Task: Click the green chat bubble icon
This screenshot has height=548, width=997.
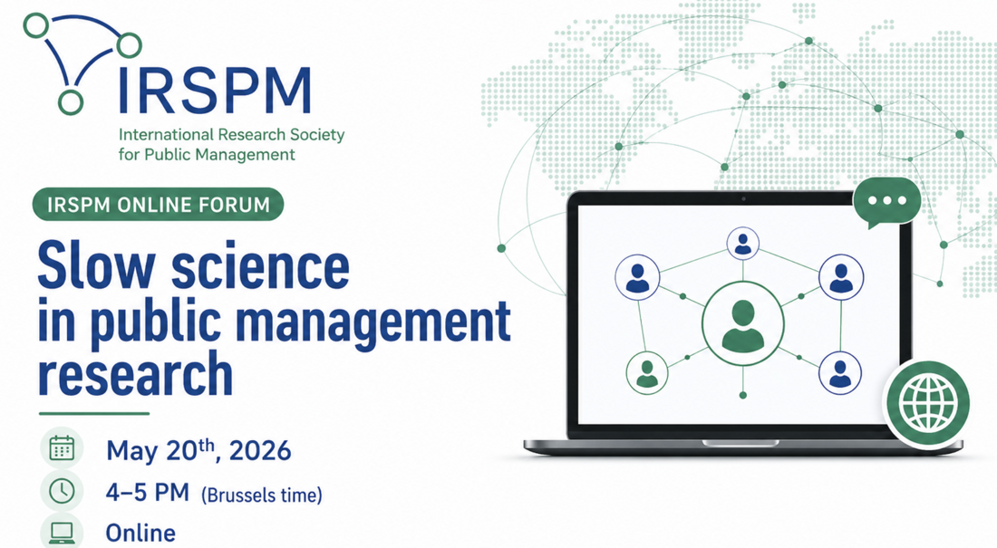Action: tap(887, 203)
